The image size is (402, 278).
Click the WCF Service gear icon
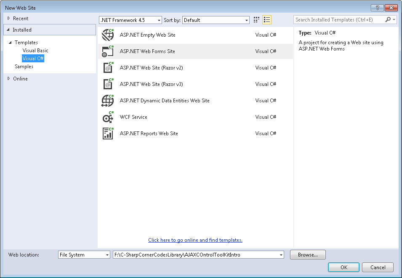pos(108,117)
